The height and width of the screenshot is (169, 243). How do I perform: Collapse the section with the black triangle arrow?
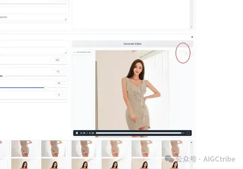[192, 37]
